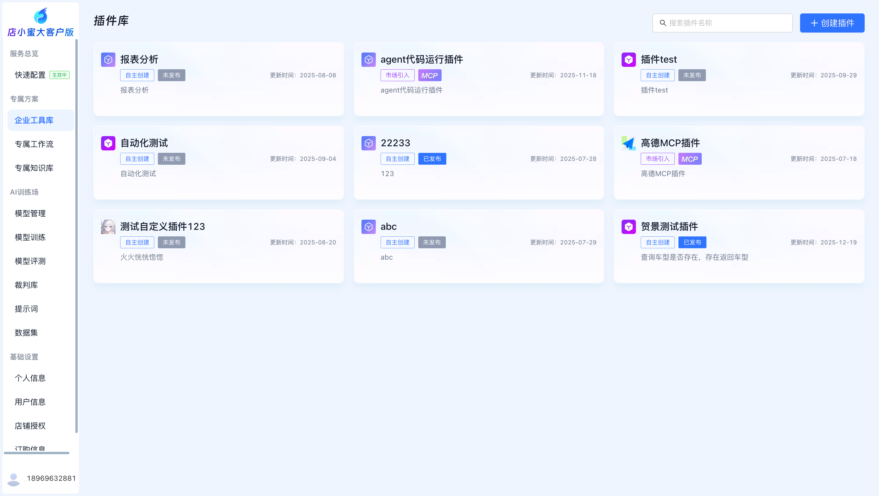Open 企业工具库 in the sidebar
The image size is (879, 496).
click(x=34, y=120)
